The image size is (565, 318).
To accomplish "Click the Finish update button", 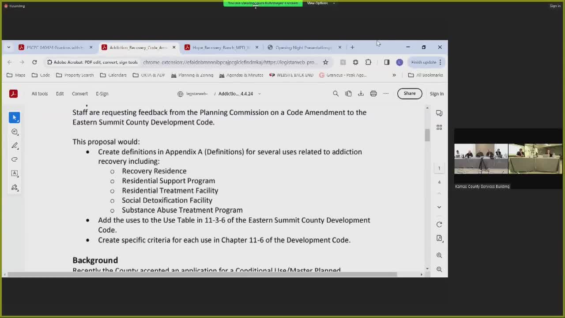I will 426,62.
